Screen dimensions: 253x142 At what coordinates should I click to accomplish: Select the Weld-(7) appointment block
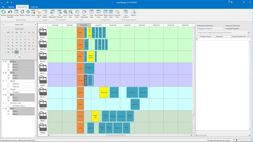click(x=91, y=128)
